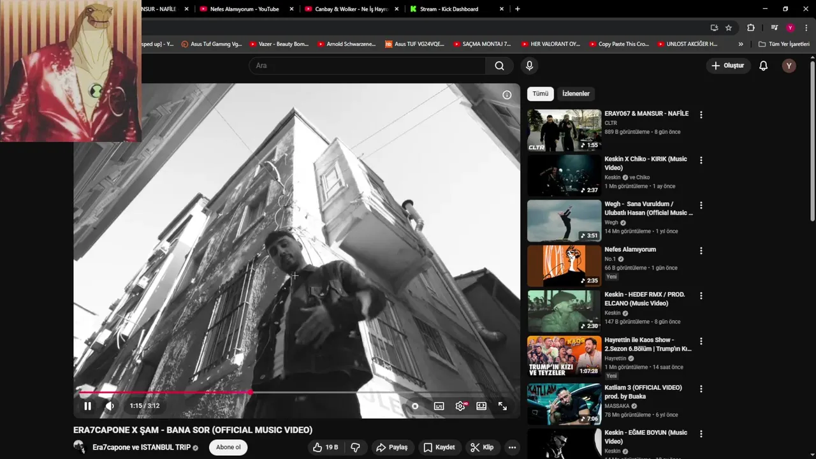
Task: Open more options for Katliam 3 video
Action: (701, 388)
